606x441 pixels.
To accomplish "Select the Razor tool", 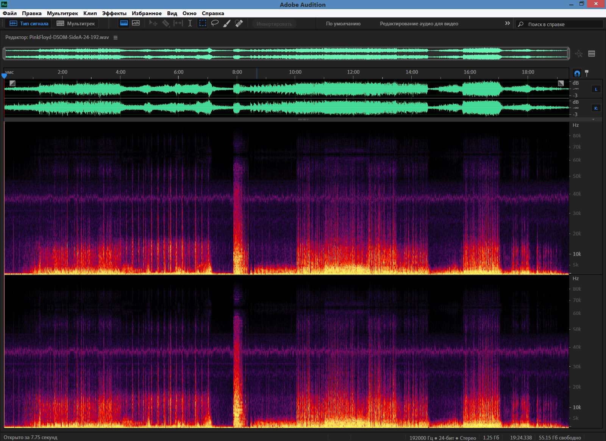I will coord(166,23).
